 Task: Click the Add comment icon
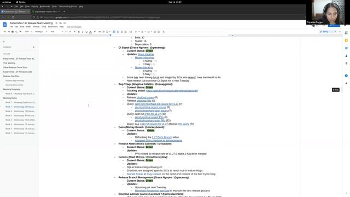click(103, 32)
